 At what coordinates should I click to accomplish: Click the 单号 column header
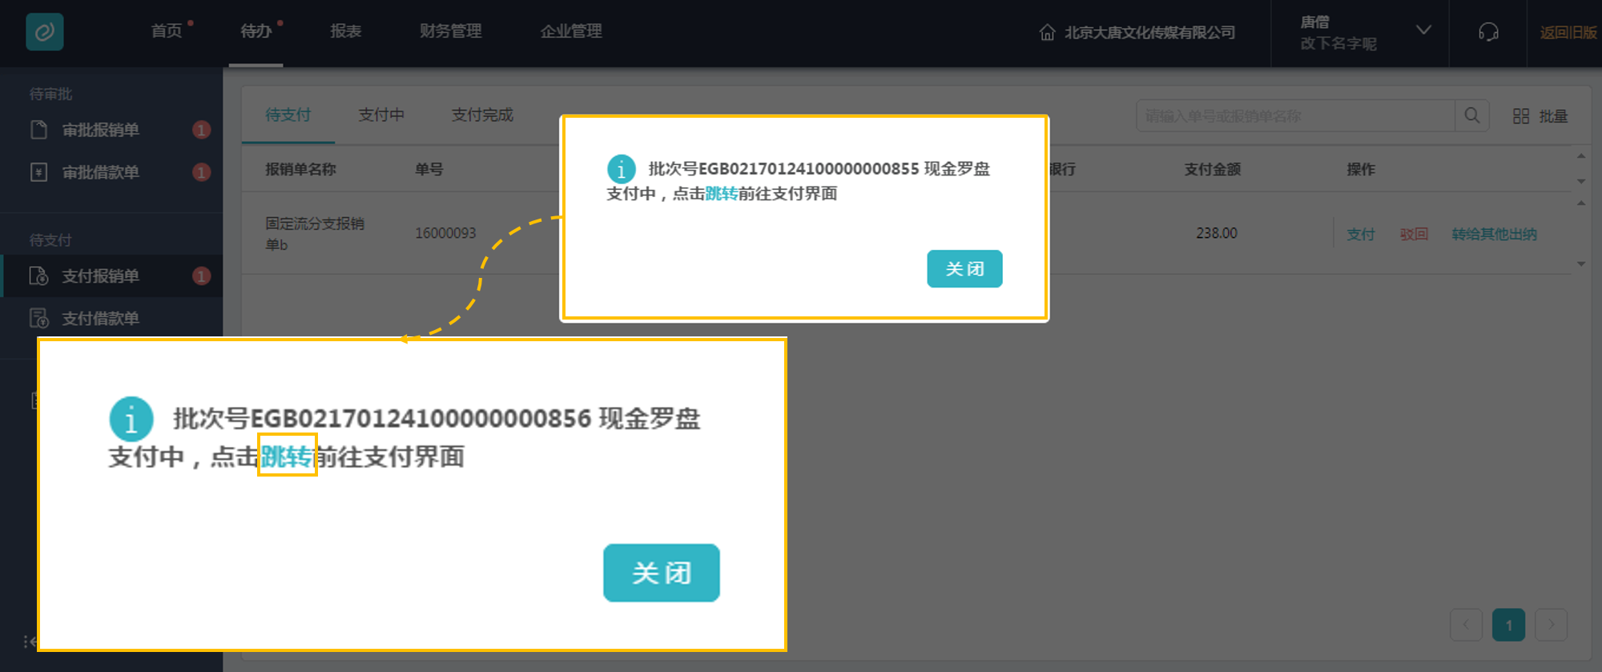click(429, 169)
